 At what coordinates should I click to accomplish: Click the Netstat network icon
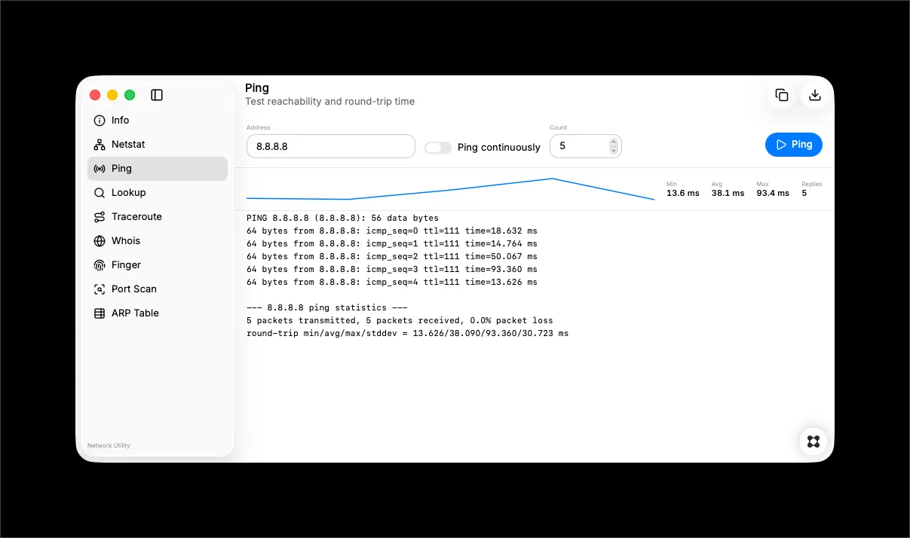click(x=100, y=145)
